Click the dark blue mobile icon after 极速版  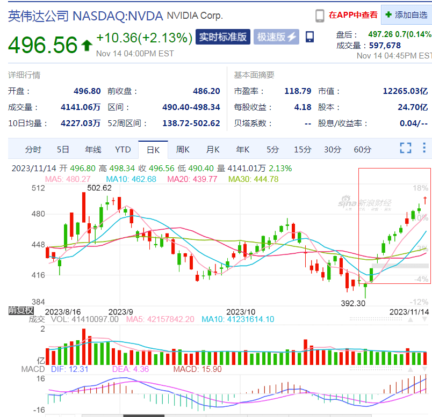click(309, 36)
